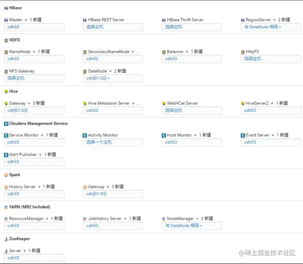
Task: Click the icon beside Event Server role
Action: (x=243, y=135)
